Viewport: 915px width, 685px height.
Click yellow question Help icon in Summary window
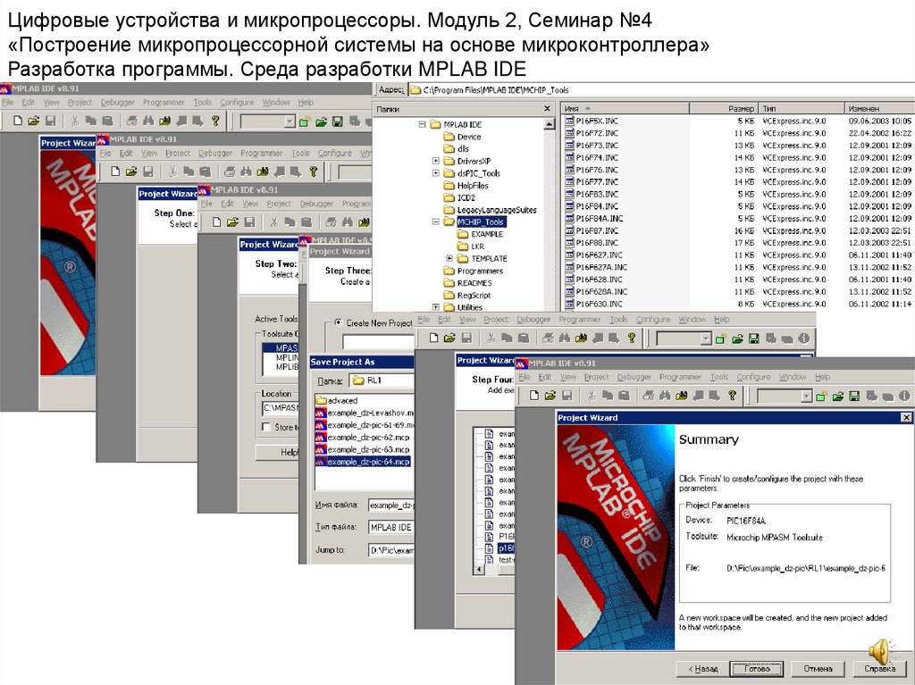[732, 396]
